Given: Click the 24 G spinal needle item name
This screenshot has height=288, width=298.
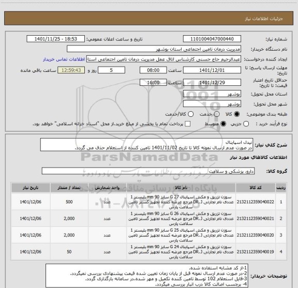Looking at the screenshot, I should tap(181, 252).
